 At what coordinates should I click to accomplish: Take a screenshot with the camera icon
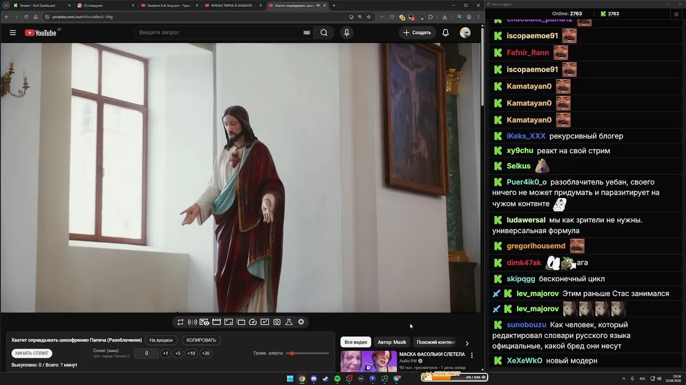pos(277,322)
